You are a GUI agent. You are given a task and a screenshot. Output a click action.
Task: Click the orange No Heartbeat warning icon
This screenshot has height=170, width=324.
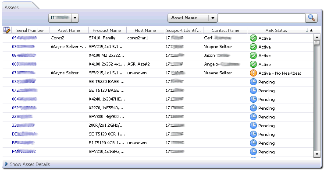[x=253, y=73]
